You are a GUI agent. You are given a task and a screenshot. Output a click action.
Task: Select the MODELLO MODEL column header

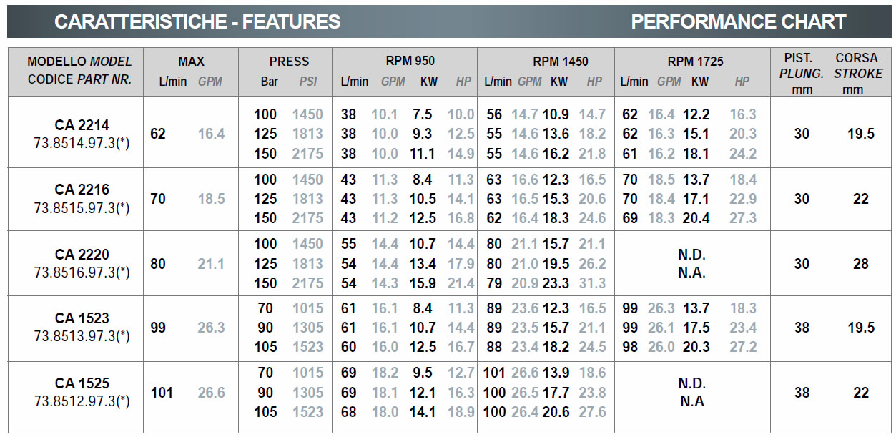[79, 62]
